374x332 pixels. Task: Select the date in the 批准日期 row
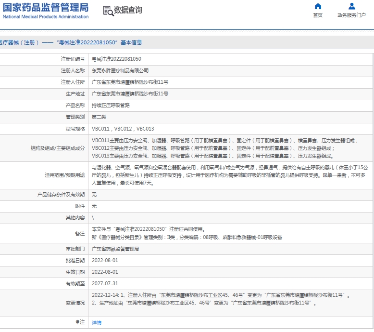point(105,260)
